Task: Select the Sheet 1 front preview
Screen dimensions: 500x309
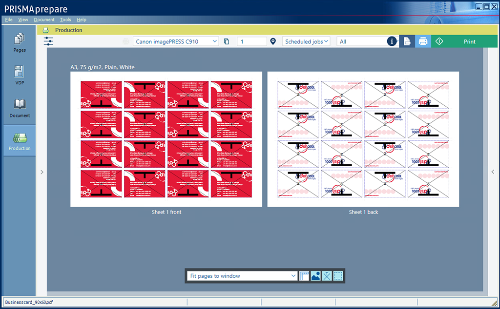Action: [166, 139]
